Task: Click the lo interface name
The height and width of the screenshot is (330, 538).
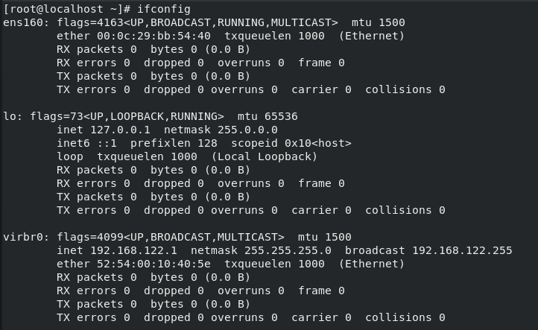Action: (x=10, y=116)
